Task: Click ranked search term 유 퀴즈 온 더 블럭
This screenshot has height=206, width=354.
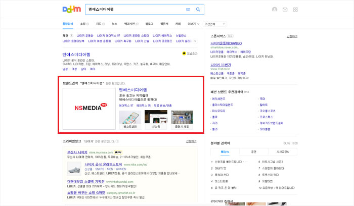Action: pos(226,188)
